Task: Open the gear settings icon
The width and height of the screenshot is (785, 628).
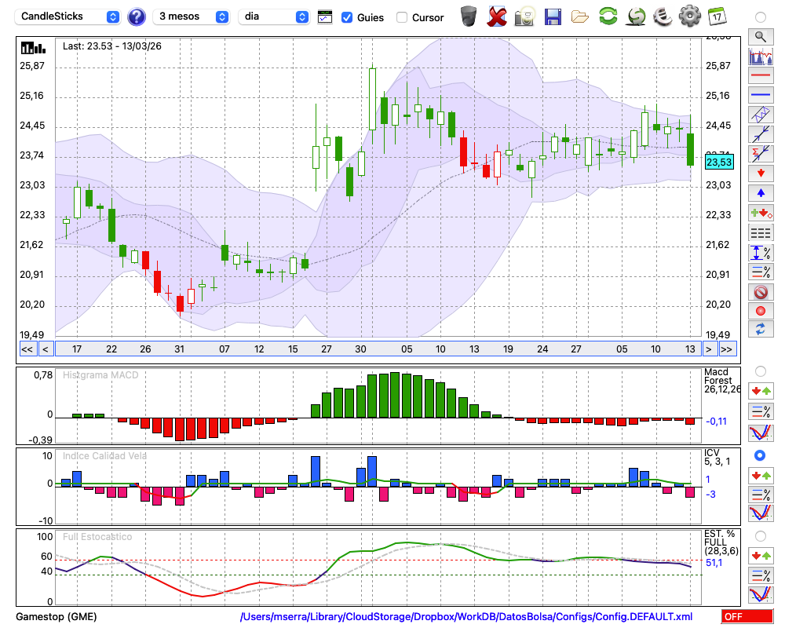Action: tap(689, 16)
